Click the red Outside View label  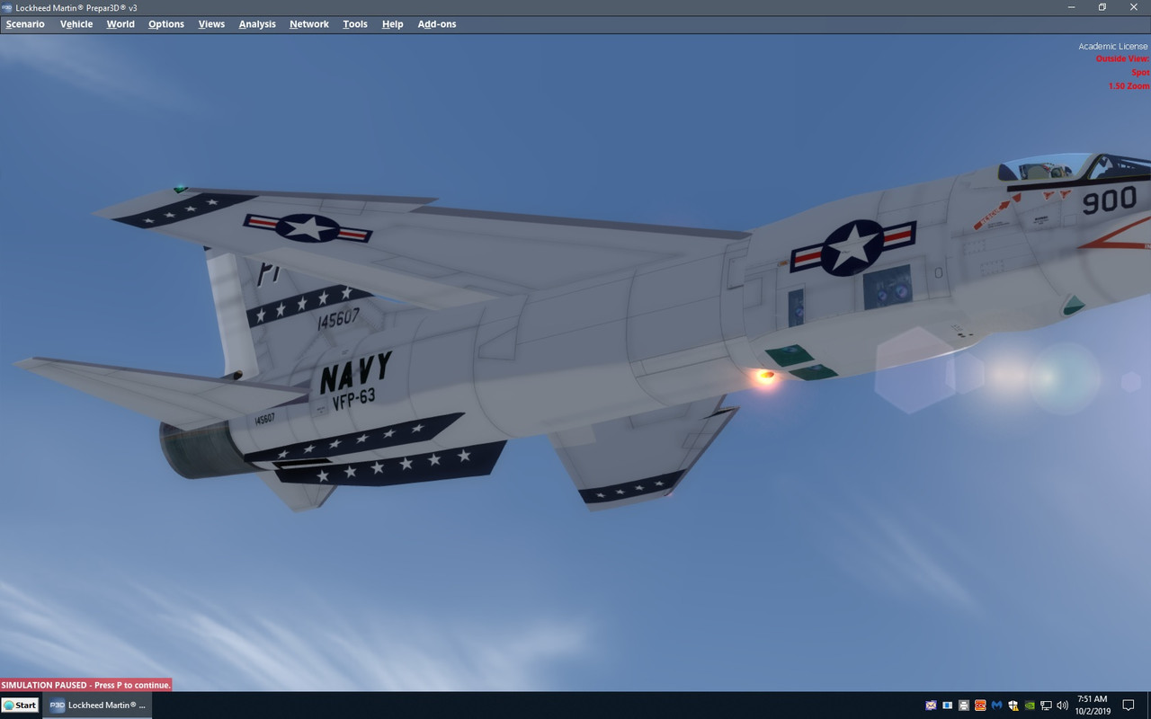[1122, 59]
